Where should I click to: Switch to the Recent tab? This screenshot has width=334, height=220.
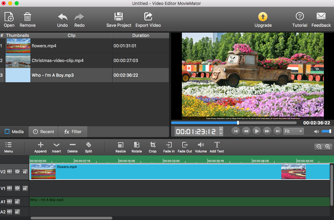click(x=43, y=132)
